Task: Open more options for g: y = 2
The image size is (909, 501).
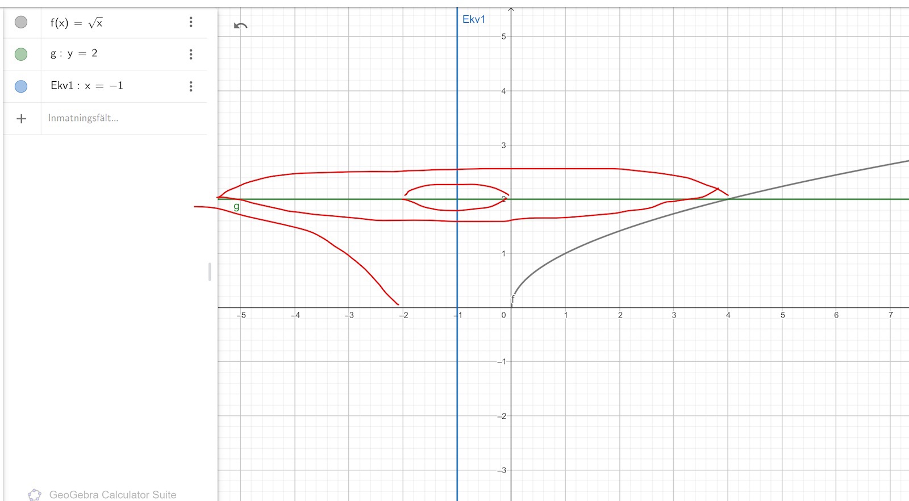Action: (x=191, y=54)
